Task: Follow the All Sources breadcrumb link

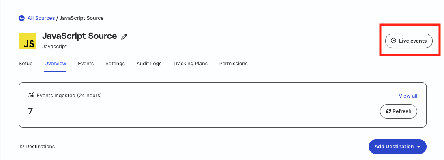Action: click(x=41, y=18)
